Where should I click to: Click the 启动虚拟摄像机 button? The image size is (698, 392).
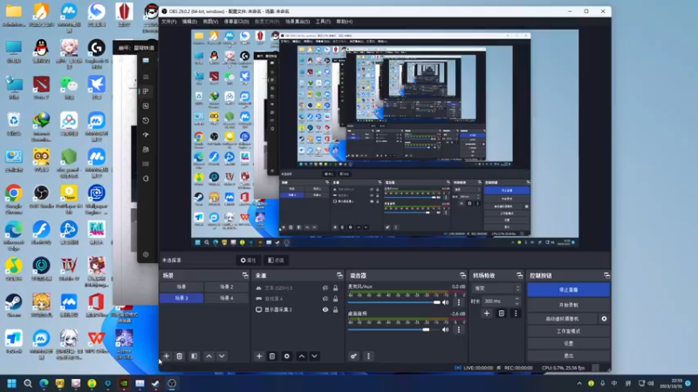pos(563,319)
